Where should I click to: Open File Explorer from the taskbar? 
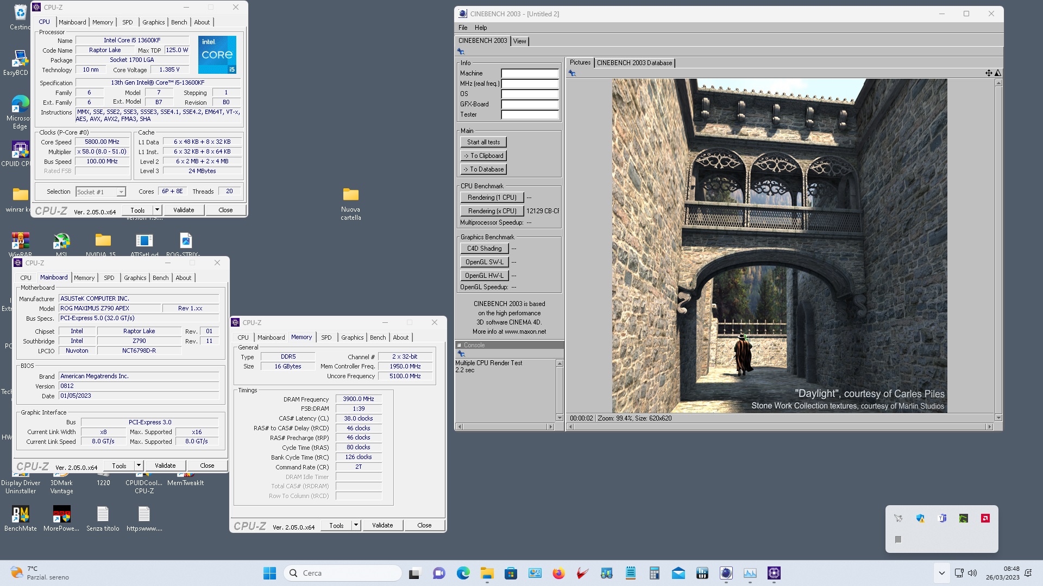(x=487, y=573)
